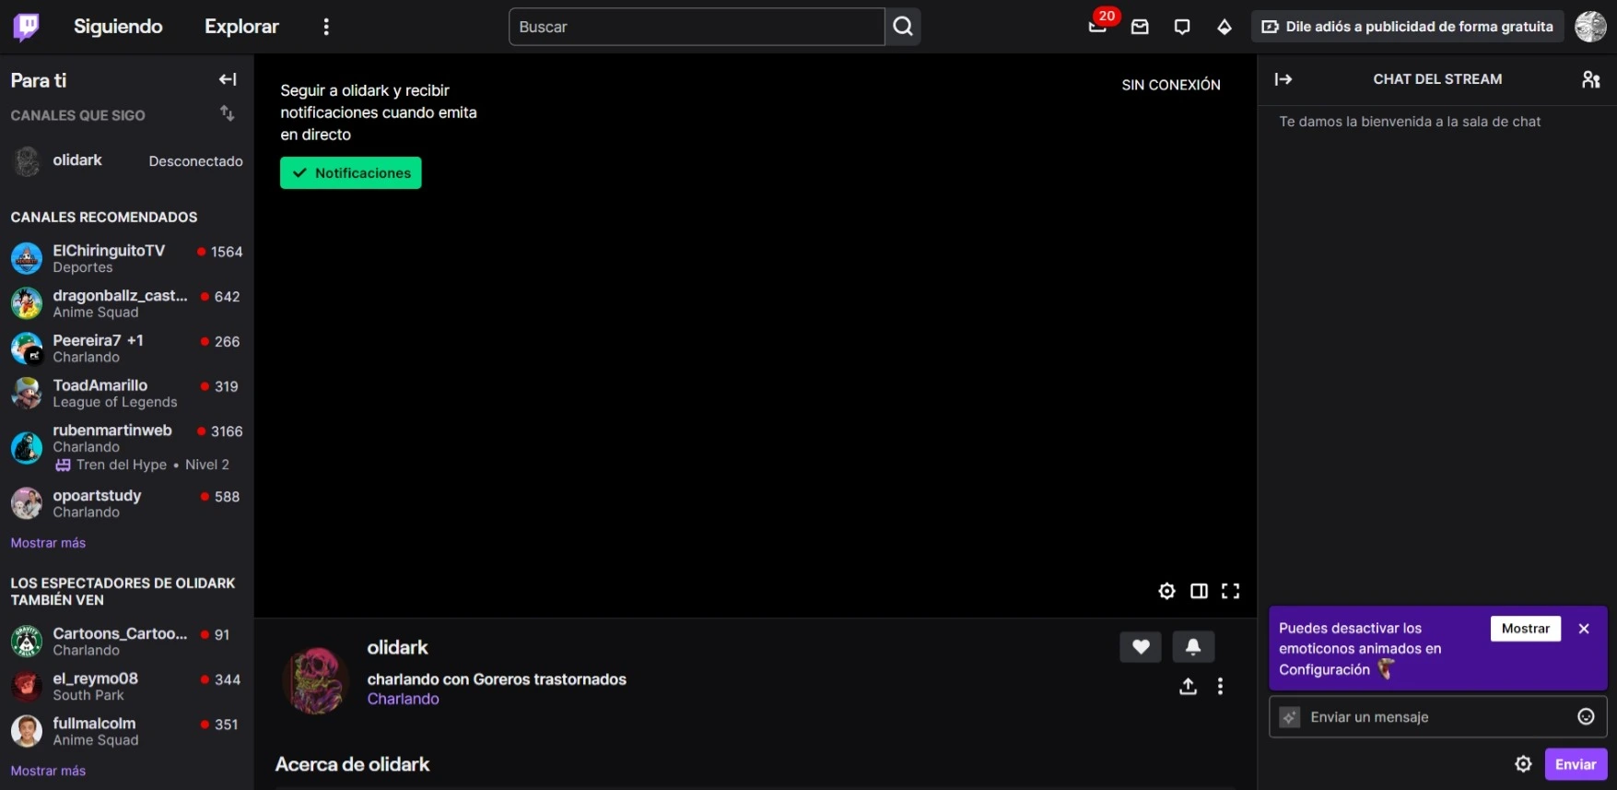Open rubenmartinweb channel
The height and width of the screenshot is (790, 1617).
point(127,447)
